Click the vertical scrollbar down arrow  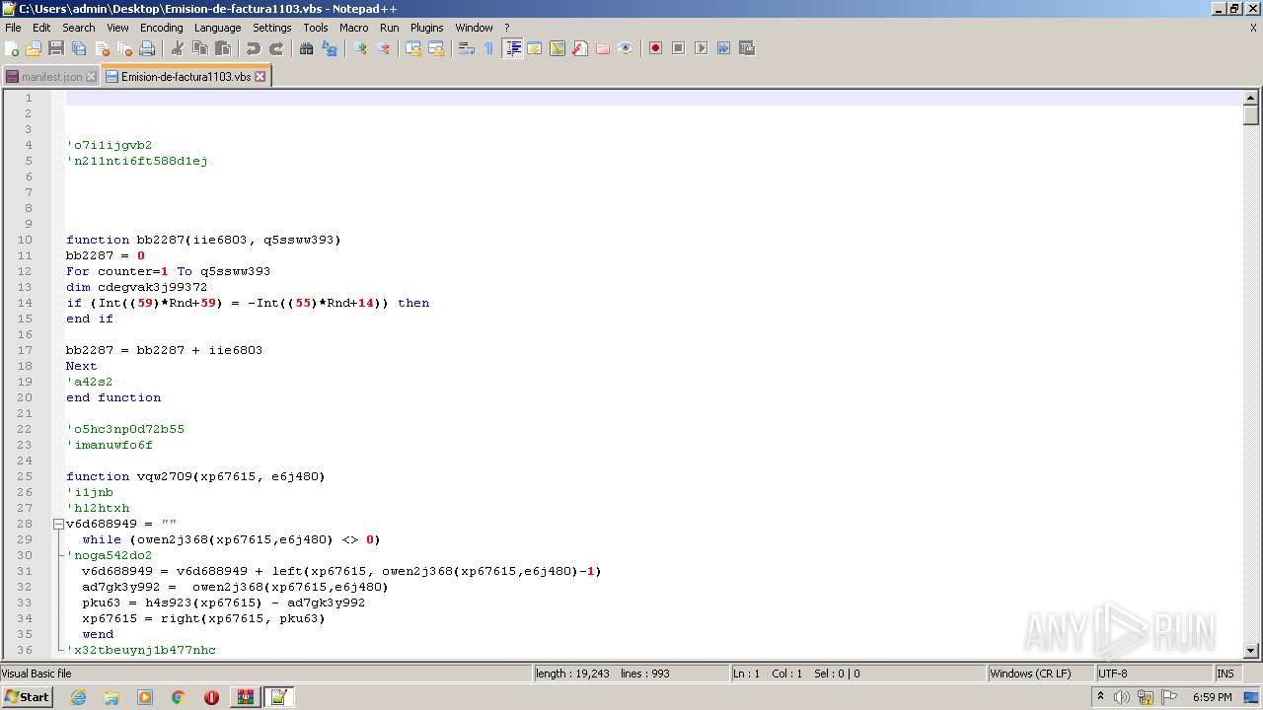[1251, 651]
